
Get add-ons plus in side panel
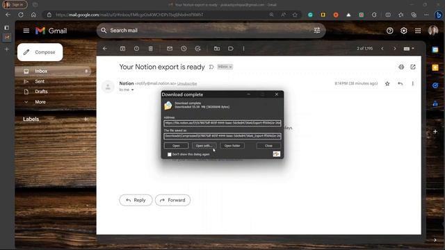tap(435, 131)
